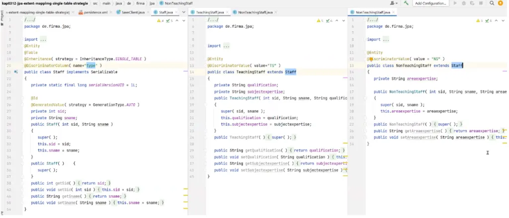Go to previous highlighted error in Staff.java editor

tap(177, 20)
